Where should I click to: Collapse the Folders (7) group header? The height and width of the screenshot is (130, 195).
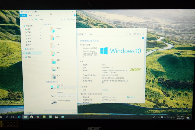[43, 24]
